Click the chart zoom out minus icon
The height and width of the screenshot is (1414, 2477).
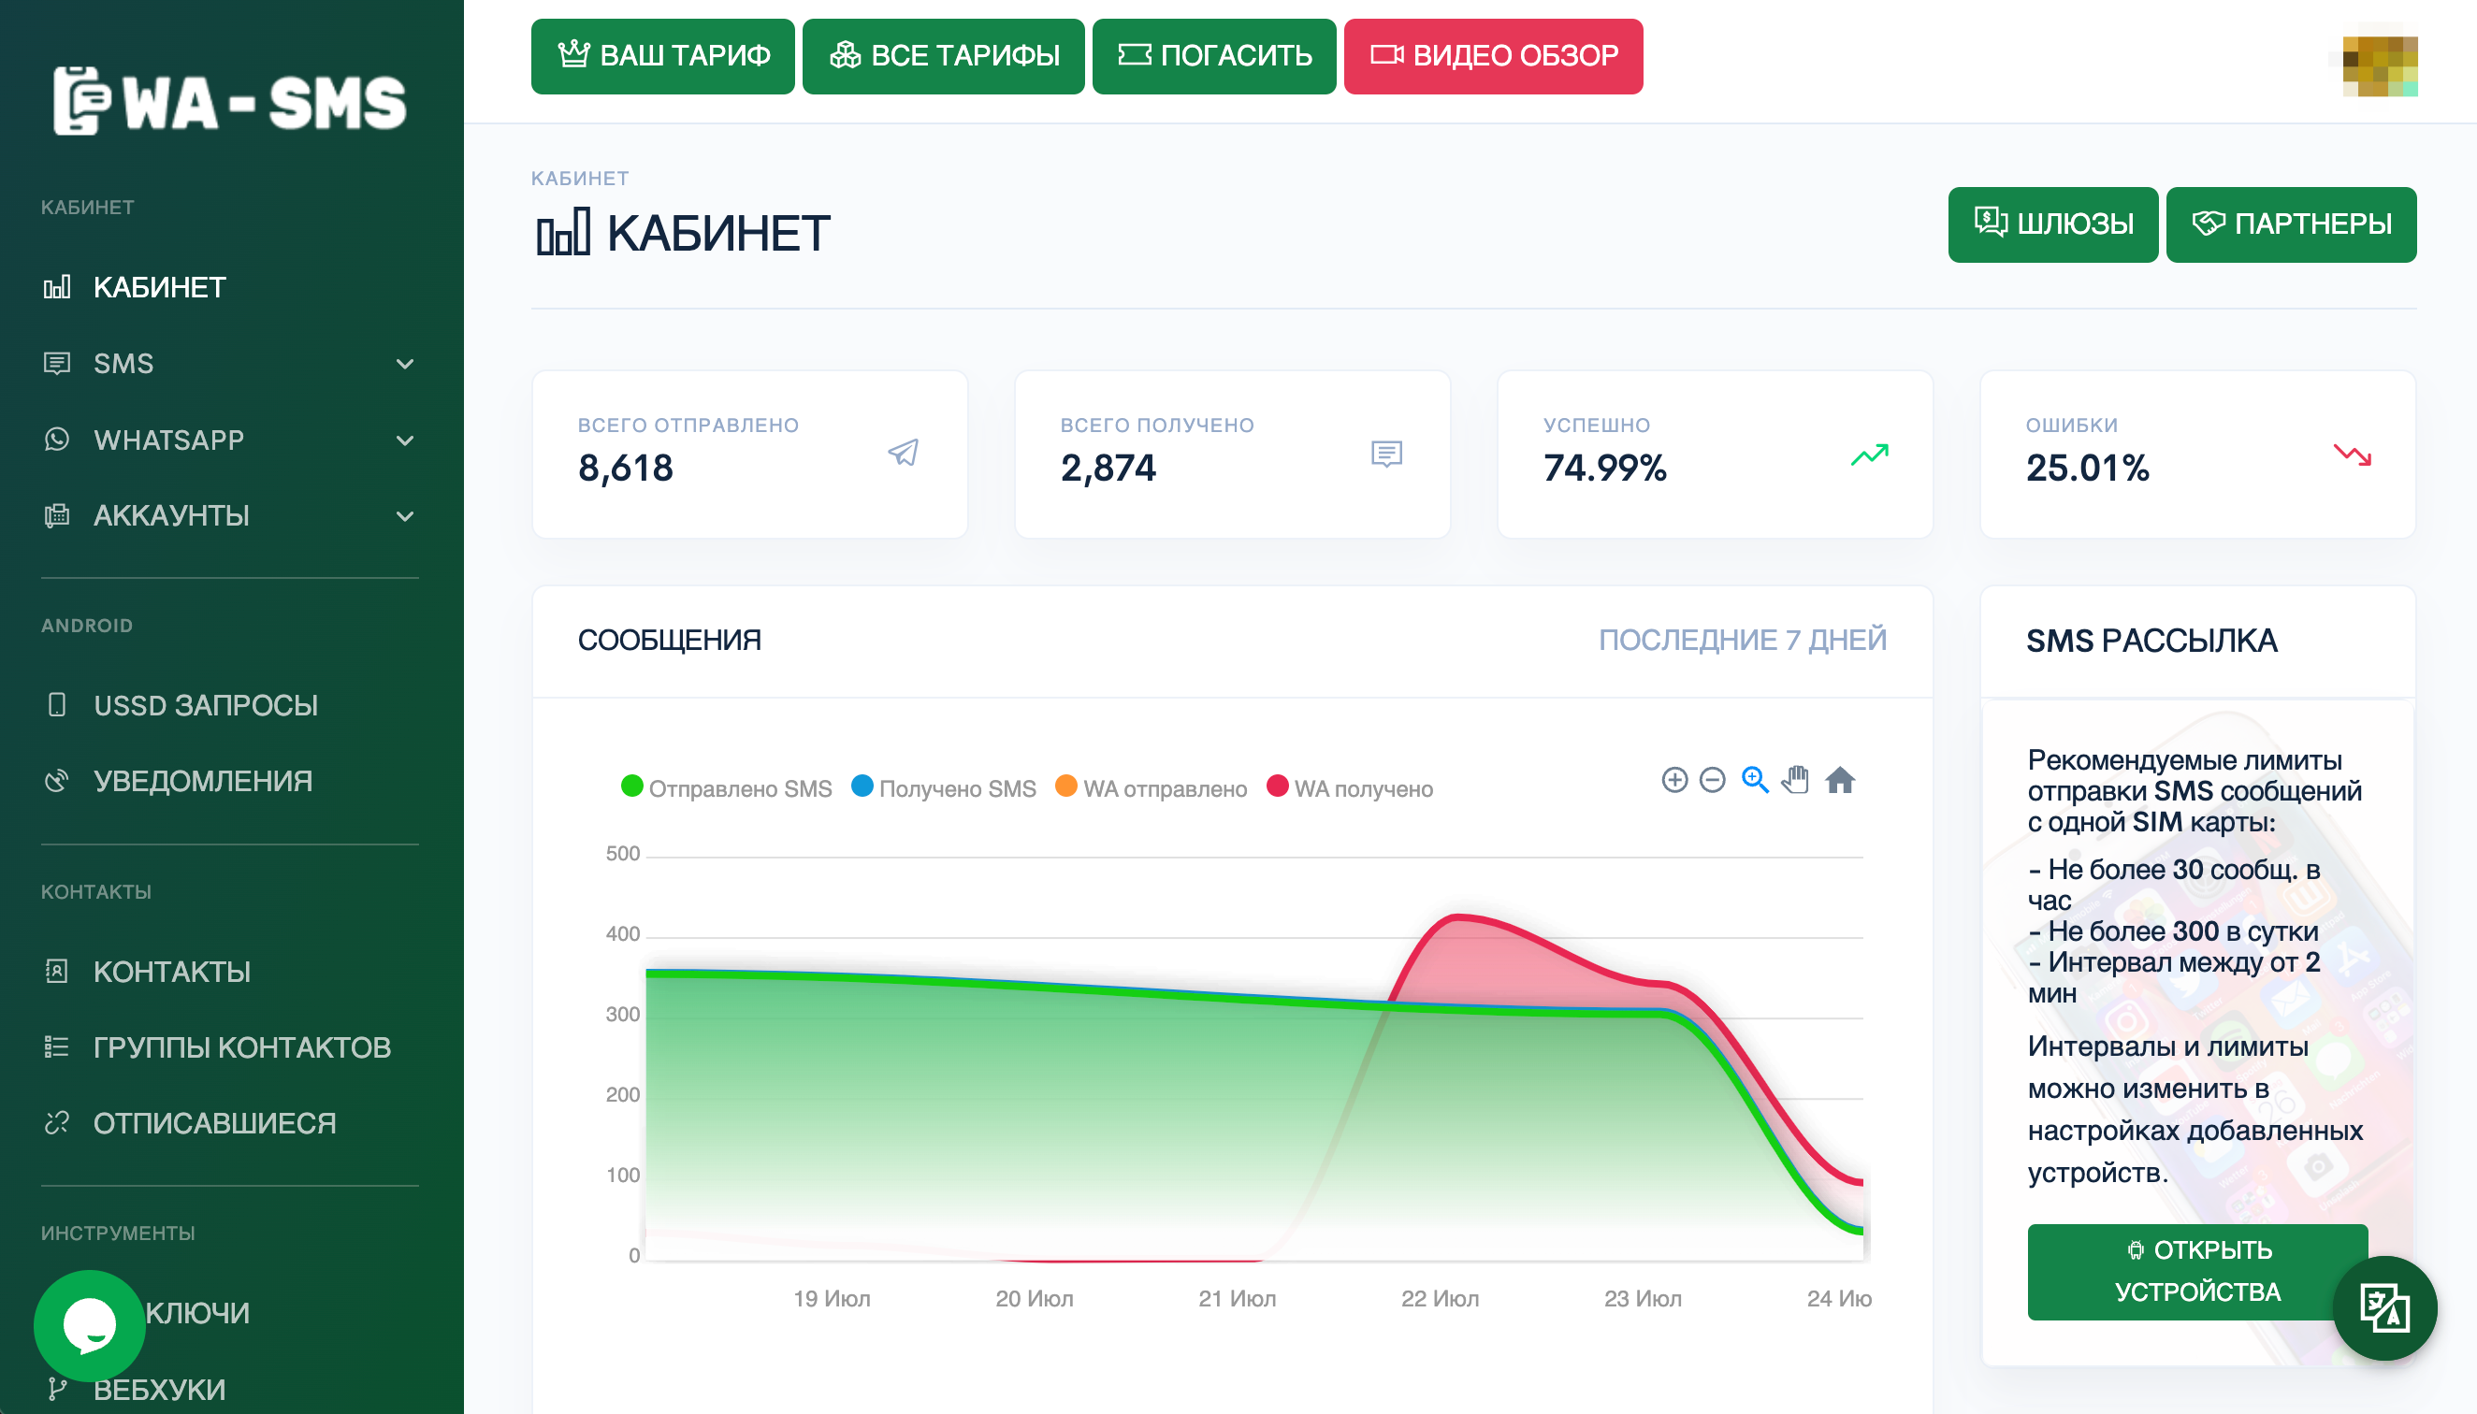1713,780
